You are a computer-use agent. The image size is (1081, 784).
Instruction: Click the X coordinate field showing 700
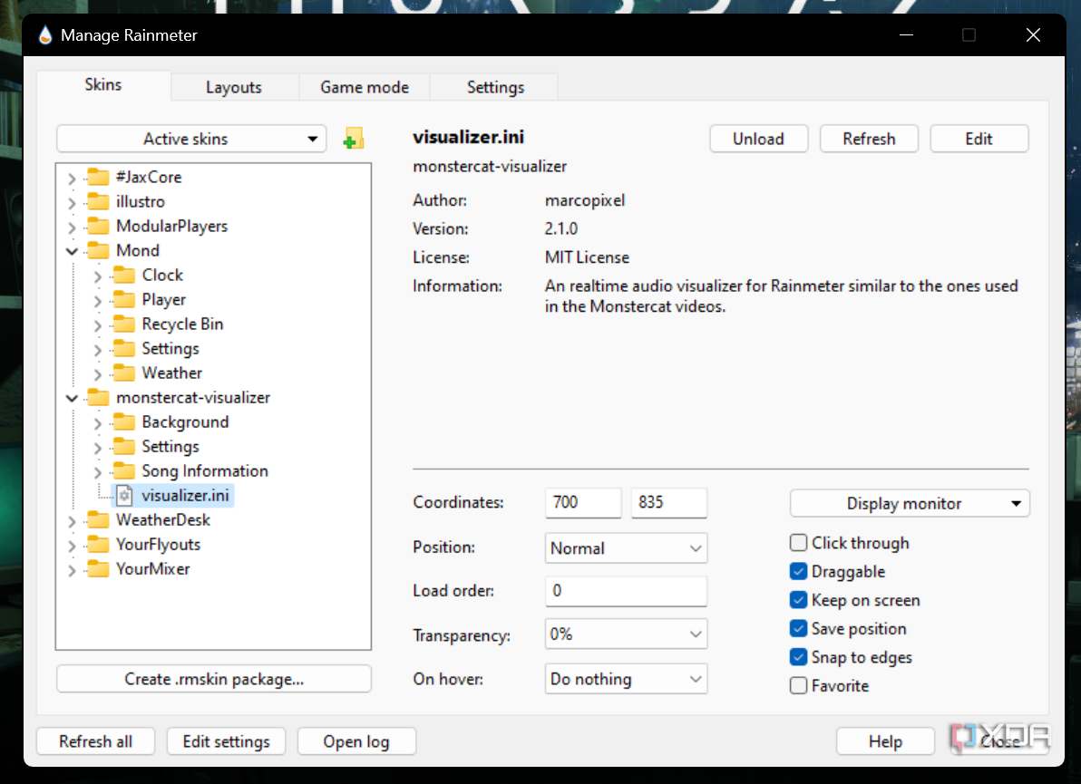point(583,502)
